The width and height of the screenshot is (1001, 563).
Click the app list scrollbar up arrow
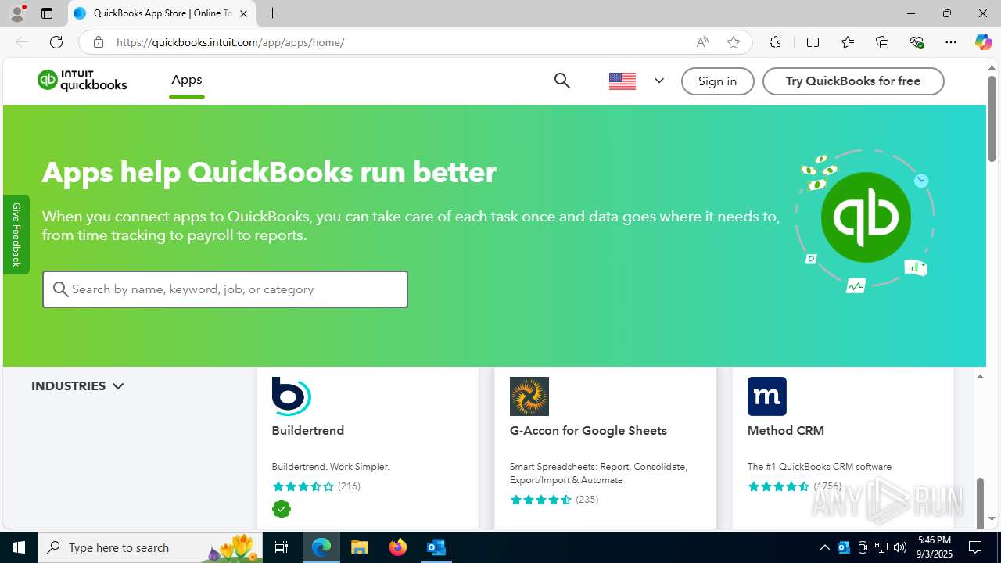click(x=980, y=377)
